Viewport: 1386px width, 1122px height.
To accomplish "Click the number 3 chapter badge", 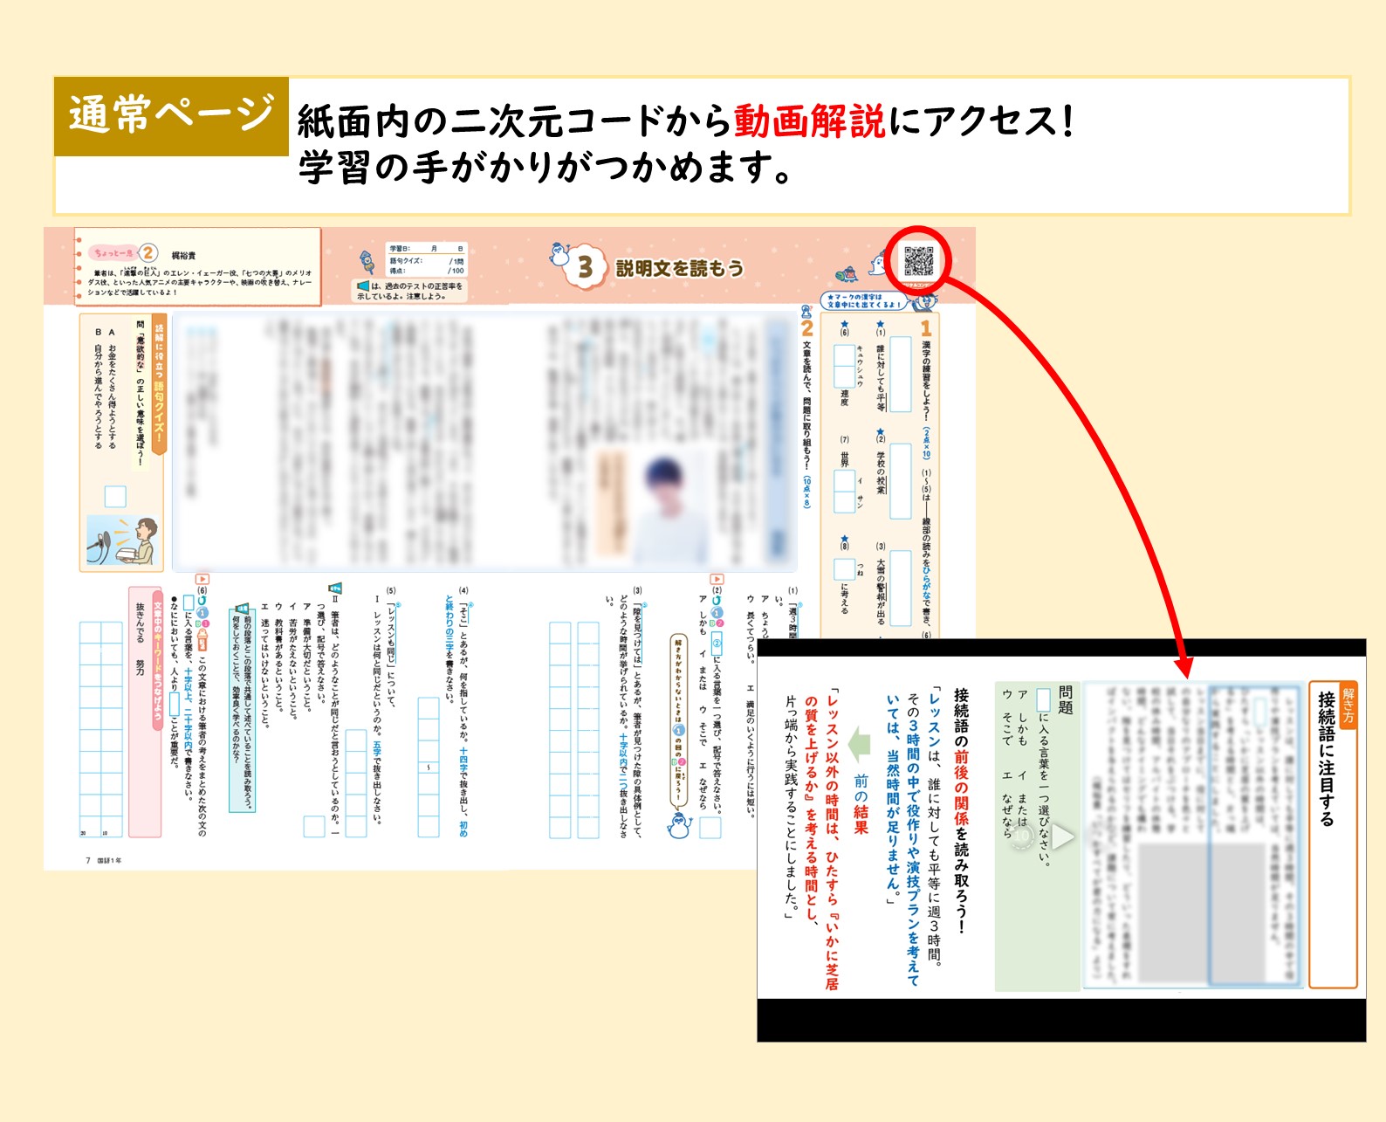I will coord(586,268).
